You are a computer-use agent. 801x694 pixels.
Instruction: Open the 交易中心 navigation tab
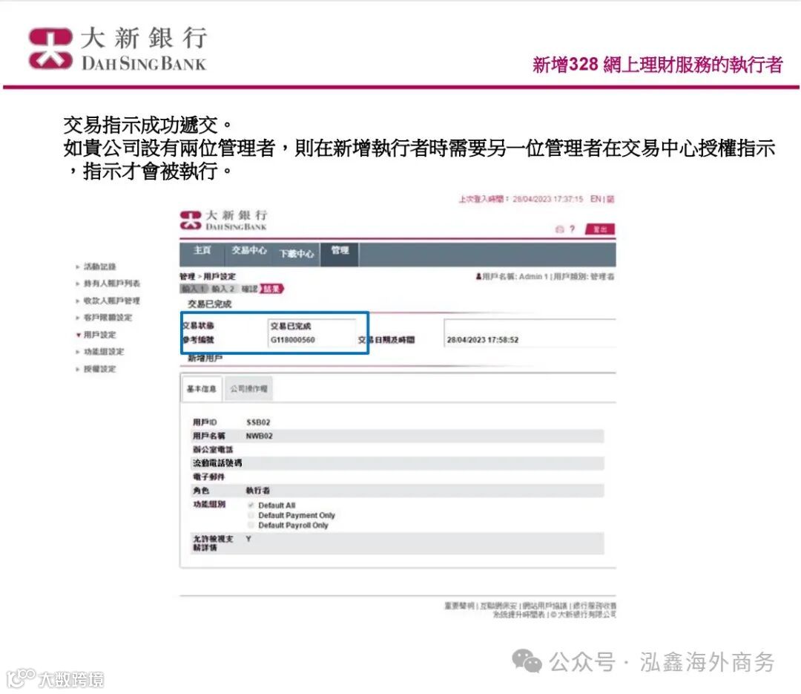[248, 250]
